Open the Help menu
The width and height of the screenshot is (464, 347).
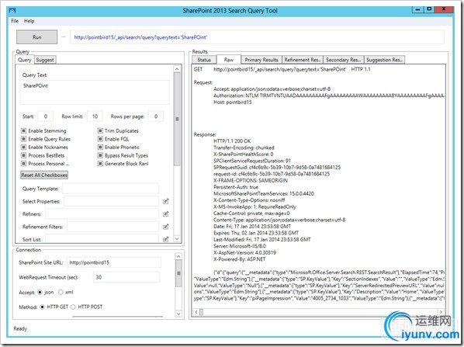click(x=29, y=21)
